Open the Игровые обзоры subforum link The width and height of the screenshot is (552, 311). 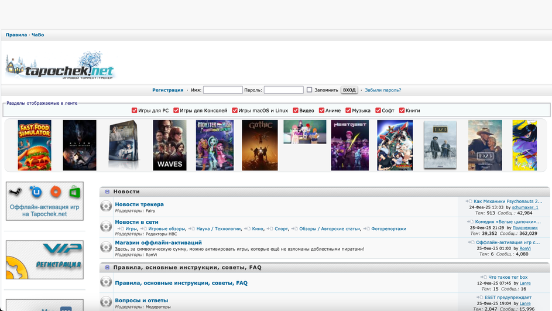coord(166,229)
